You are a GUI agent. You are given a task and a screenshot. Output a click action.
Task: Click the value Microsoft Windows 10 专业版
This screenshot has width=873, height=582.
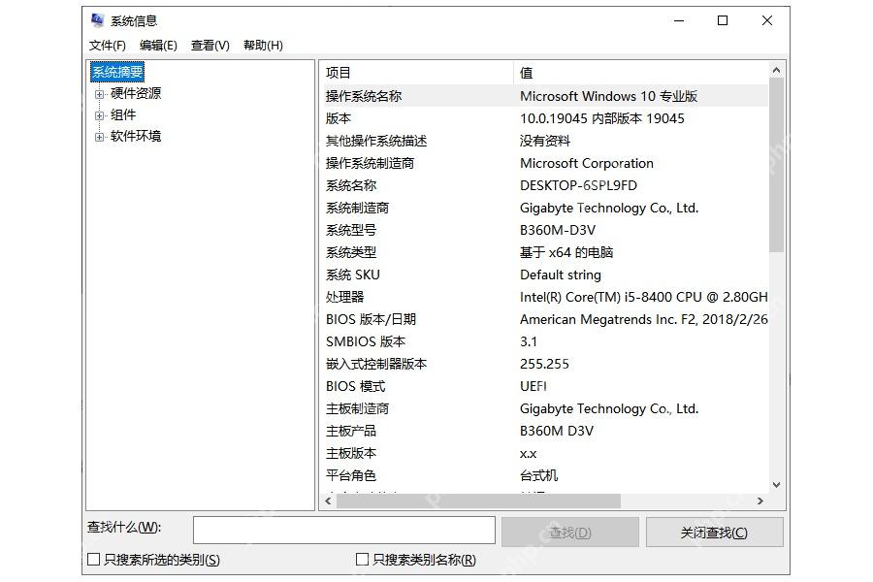coord(608,96)
